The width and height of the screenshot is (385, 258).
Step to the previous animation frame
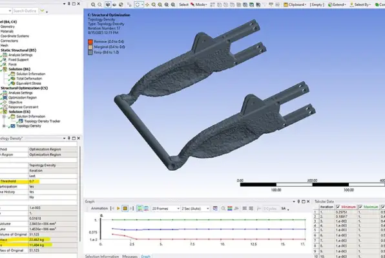[x=112, y=208]
